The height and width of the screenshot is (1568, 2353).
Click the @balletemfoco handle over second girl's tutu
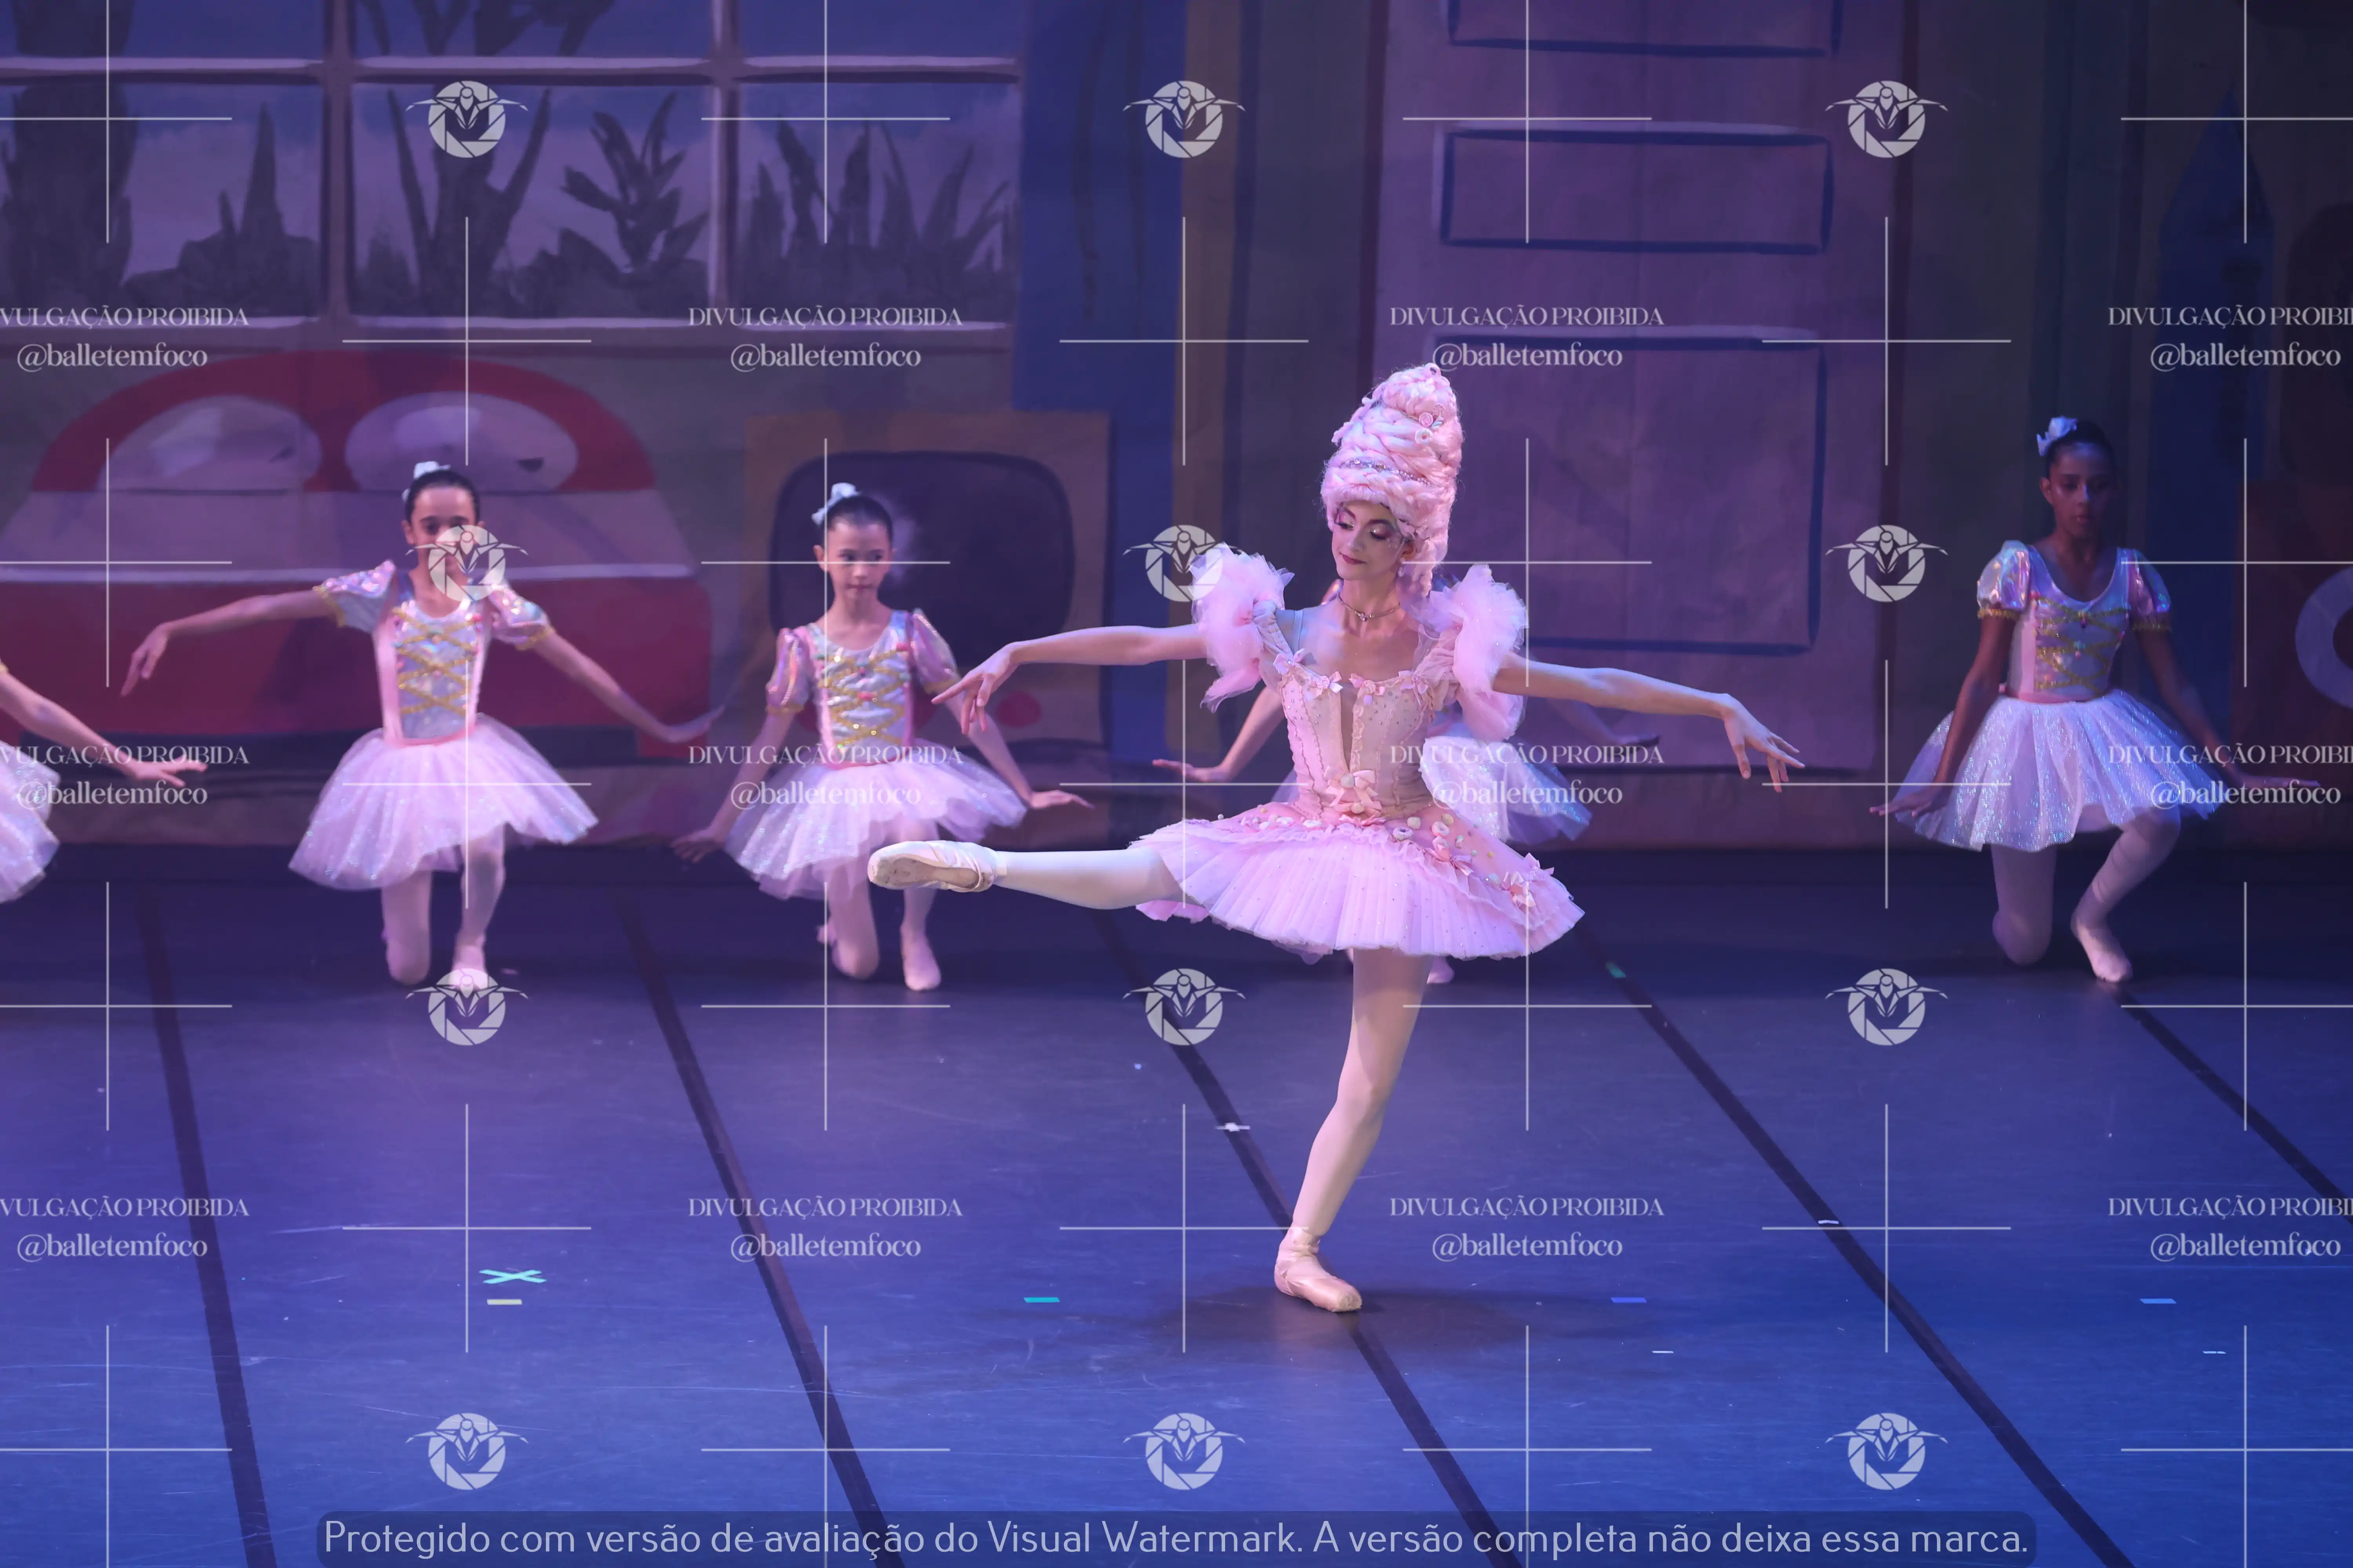tap(826, 794)
